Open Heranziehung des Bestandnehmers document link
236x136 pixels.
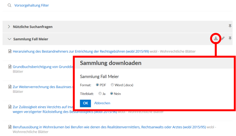click(81, 51)
